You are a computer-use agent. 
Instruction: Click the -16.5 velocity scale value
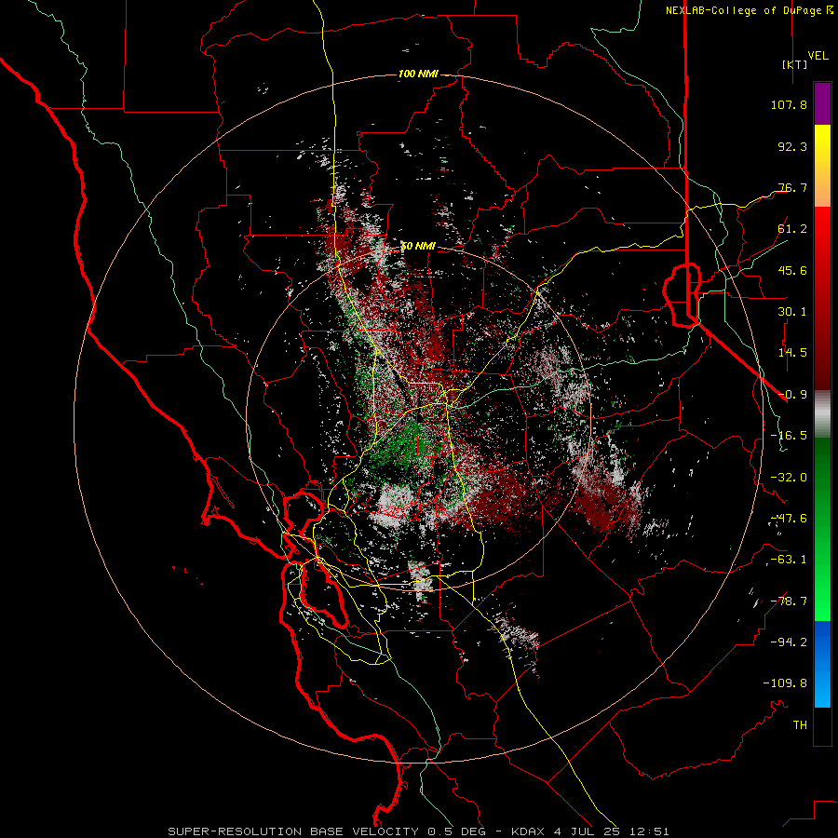[x=789, y=436]
